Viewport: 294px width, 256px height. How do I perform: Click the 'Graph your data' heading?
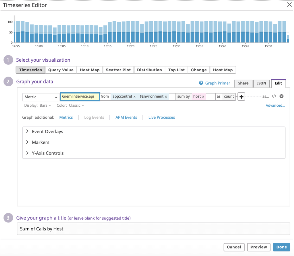(x=35, y=82)
